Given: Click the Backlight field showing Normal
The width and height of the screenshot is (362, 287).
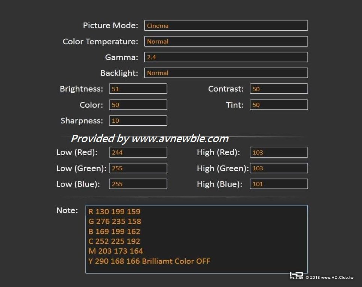Looking at the screenshot, I should 226,73.
